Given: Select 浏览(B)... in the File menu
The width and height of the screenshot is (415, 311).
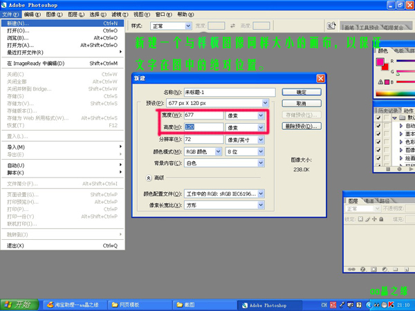Looking at the screenshot, I should point(62,38).
